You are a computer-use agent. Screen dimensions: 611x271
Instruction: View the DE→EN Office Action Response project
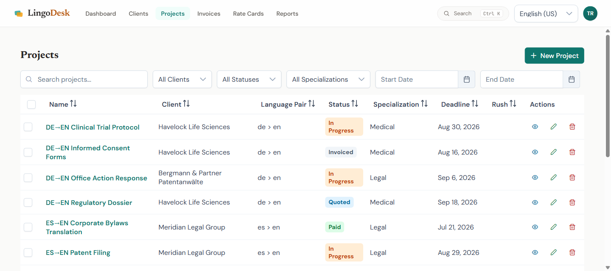(535, 177)
